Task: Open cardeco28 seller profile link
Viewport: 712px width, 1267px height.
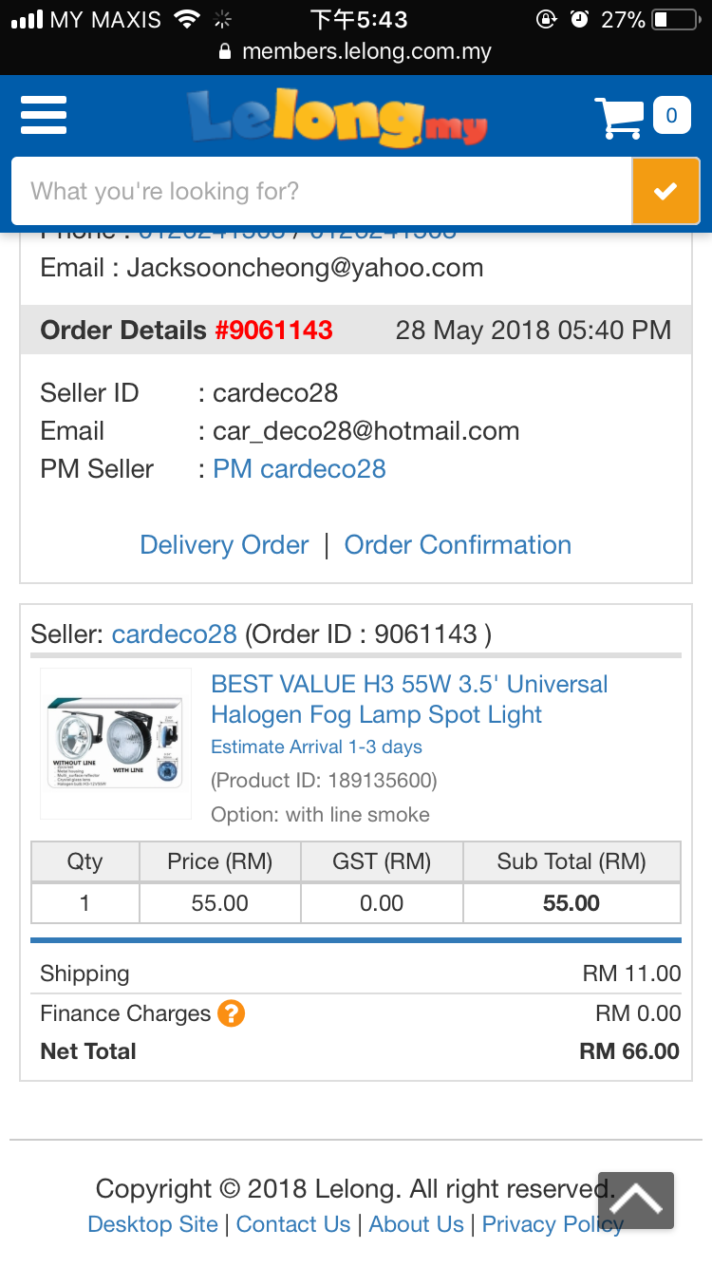Action: point(175,633)
